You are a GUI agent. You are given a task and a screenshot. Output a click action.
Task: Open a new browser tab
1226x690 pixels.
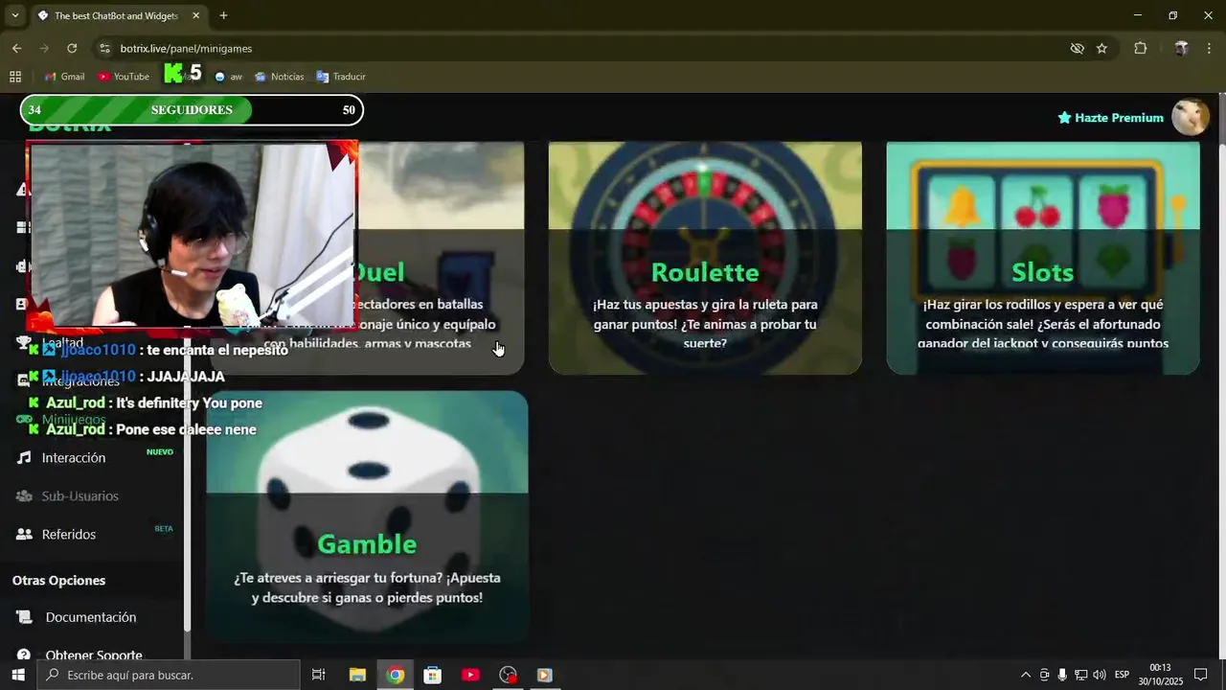click(223, 16)
